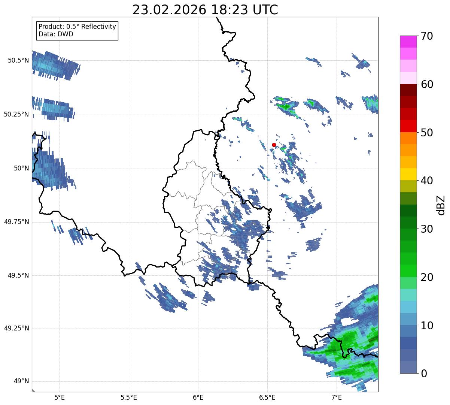Click the 5.5°E longitude label
This screenshot has height=405, width=450.
(129, 397)
